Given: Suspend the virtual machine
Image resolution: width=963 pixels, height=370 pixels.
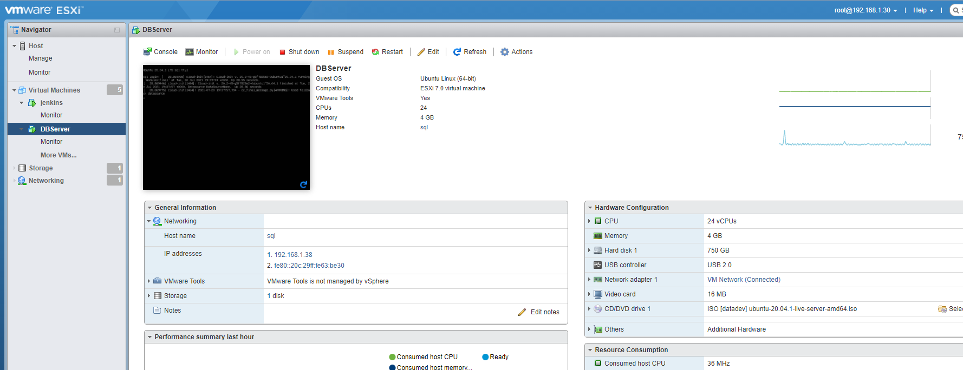Looking at the screenshot, I should tap(346, 52).
